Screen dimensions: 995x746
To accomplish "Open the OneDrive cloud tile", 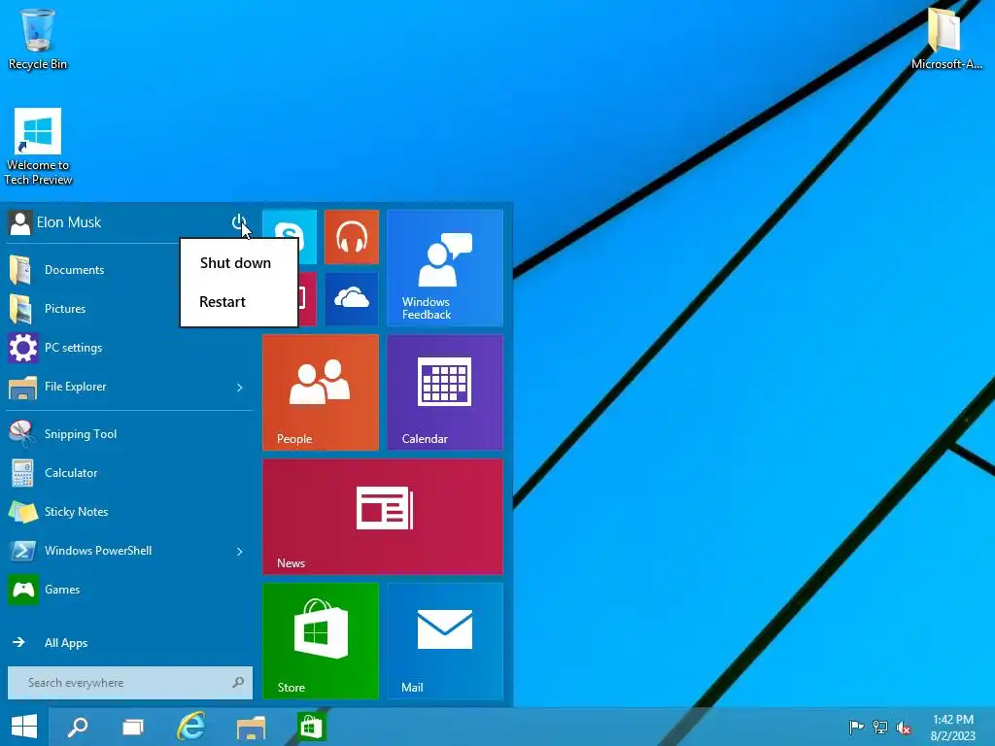I will click(352, 299).
